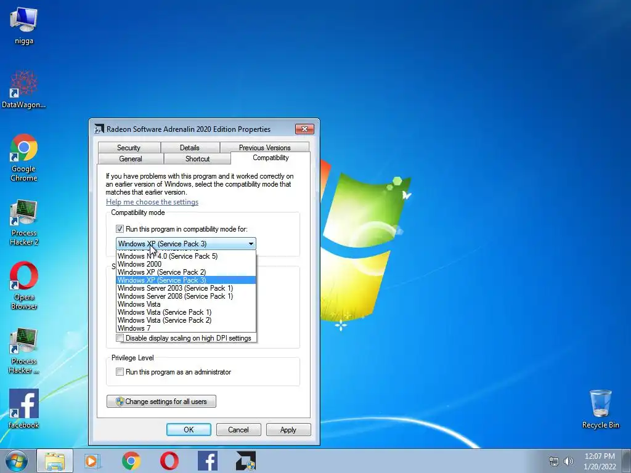Switch to the General tab
Image resolution: width=631 pixels, height=473 pixels.
131,159
